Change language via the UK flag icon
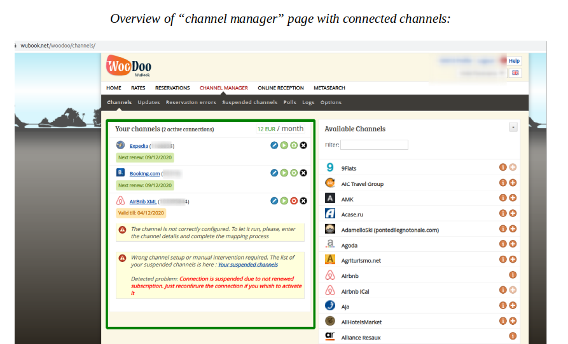 point(515,72)
